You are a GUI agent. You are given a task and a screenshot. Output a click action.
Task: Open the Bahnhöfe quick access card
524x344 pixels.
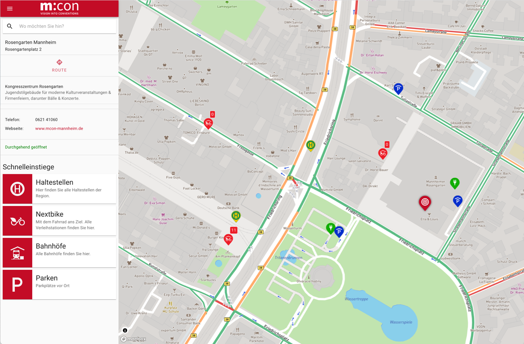click(59, 253)
